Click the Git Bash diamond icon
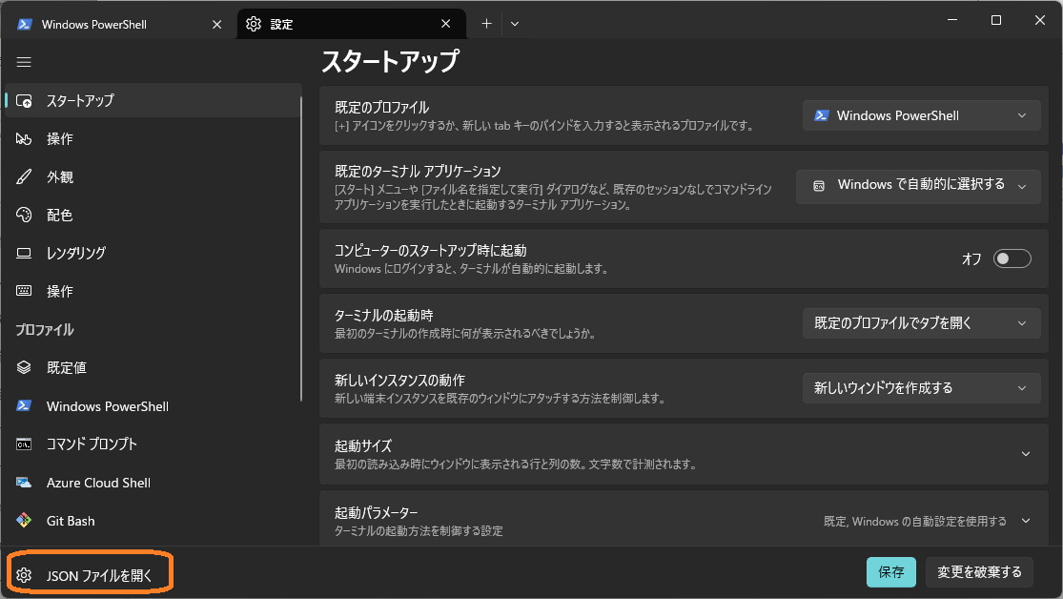This screenshot has width=1063, height=599. [x=24, y=520]
